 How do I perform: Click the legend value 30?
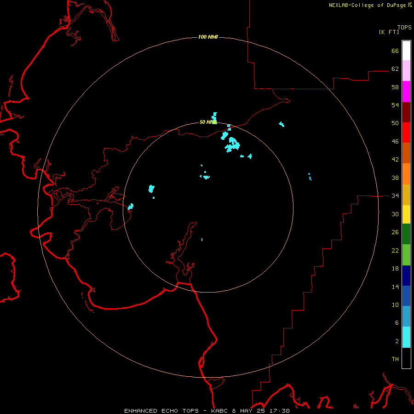(x=395, y=214)
